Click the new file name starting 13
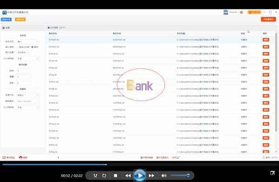This screenshot has height=182, width=279. click(x=119, y=124)
